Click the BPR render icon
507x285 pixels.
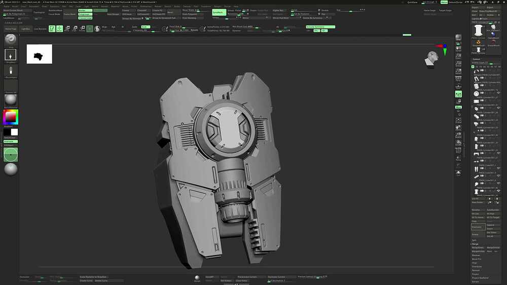tap(458, 38)
